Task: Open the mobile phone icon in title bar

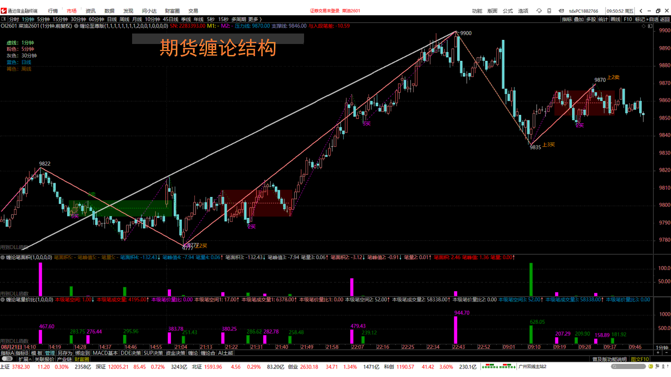Action: [549, 11]
